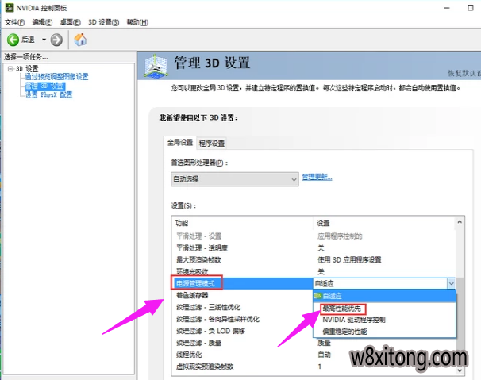The image size is (481, 380).
Task: Click the green Back arrow button
Action: point(13,40)
